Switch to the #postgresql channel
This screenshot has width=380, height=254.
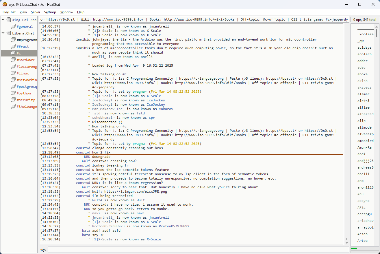(27, 86)
